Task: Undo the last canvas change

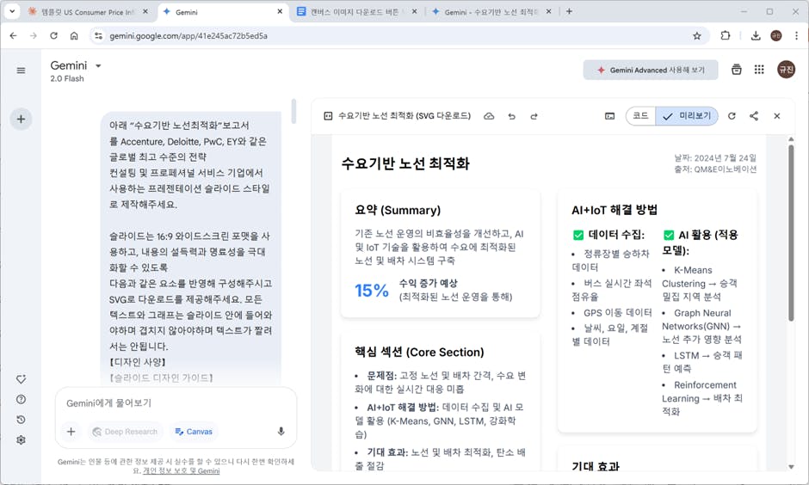Action: (x=511, y=116)
